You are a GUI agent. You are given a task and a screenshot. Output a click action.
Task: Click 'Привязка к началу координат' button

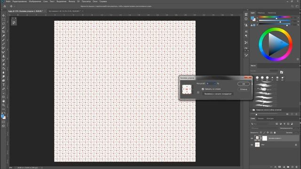pos(218,94)
